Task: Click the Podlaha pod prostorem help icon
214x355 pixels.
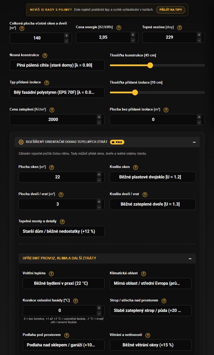Action: [66, 335]
